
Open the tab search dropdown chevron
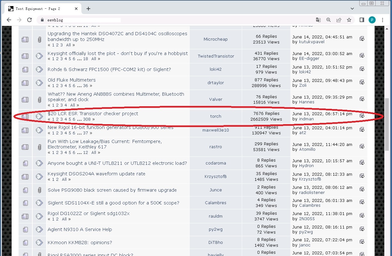[x=352, y=9]
